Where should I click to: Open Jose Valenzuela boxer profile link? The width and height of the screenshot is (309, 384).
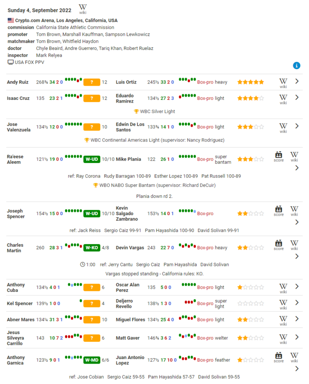pyautogui.click(x=18, y=127)
